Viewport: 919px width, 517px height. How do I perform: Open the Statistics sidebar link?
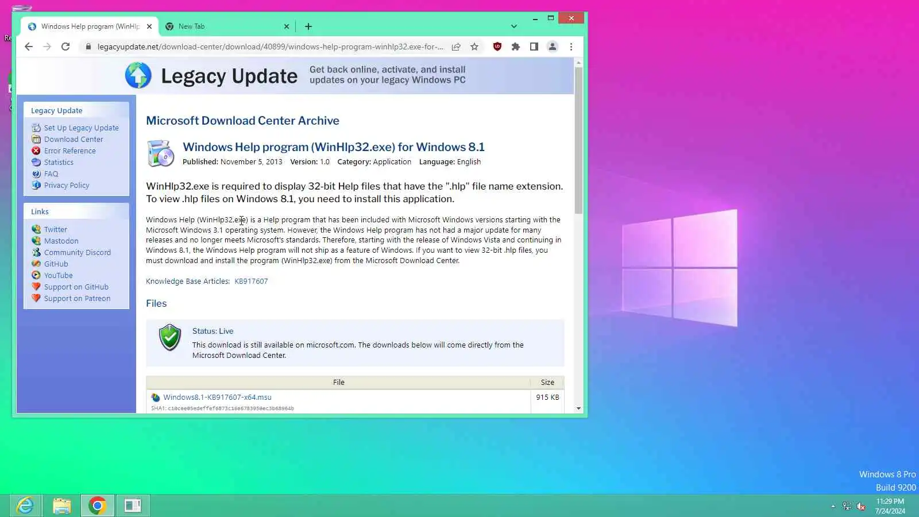pos(59,162)
